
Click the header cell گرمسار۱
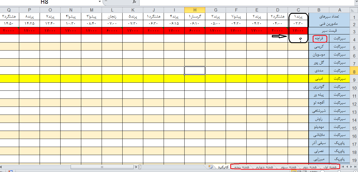point(195,16)
